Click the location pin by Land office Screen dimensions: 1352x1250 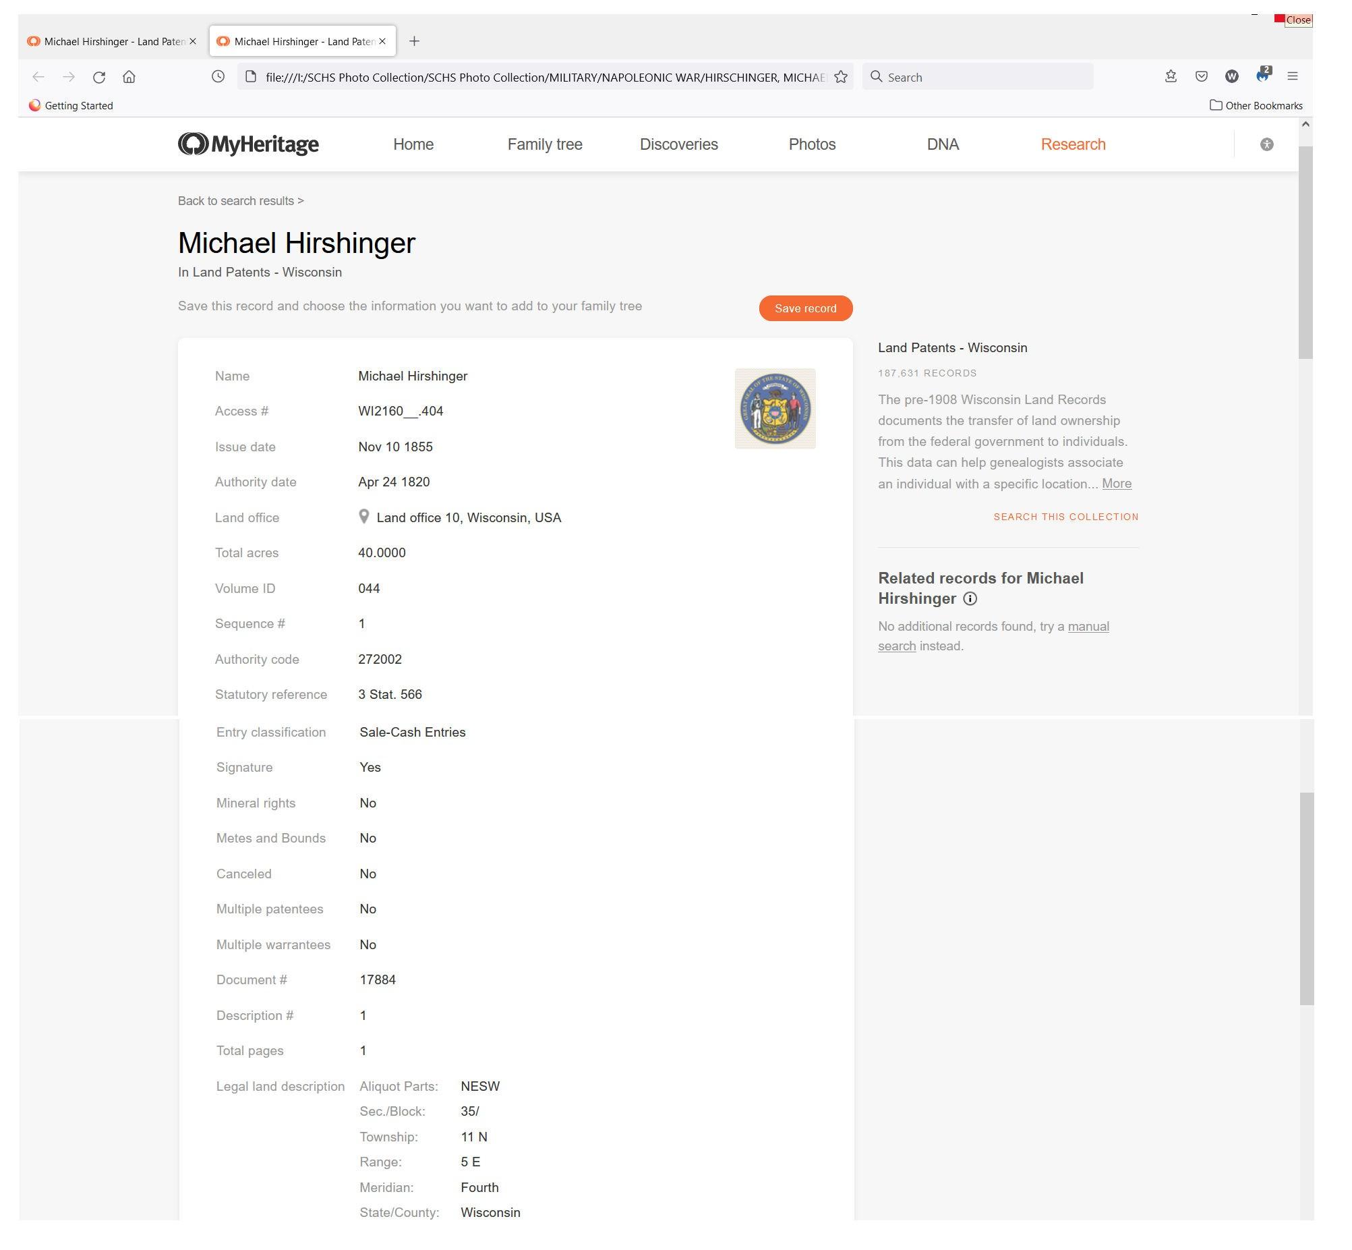pyautogui.click(x=363, y=517)
